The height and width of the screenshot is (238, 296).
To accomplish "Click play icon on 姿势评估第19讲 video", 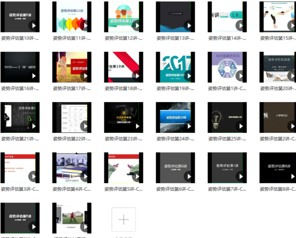I will click(189, 76).
